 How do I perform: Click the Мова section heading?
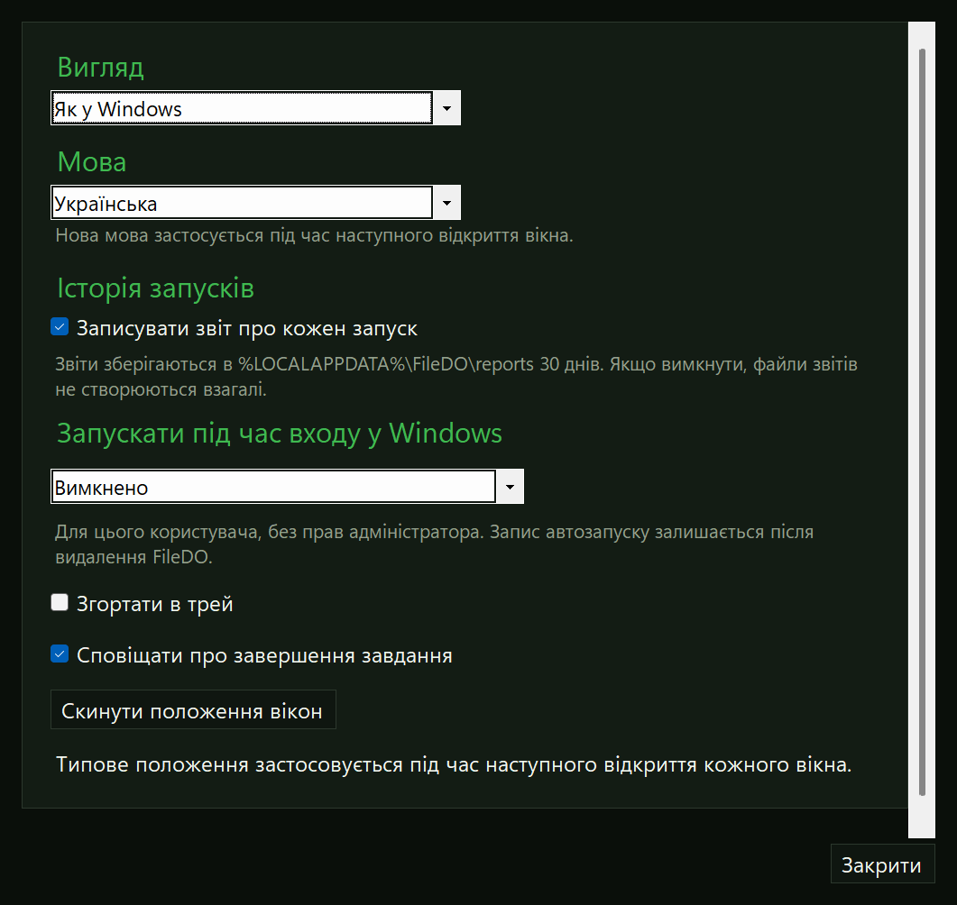91,161
